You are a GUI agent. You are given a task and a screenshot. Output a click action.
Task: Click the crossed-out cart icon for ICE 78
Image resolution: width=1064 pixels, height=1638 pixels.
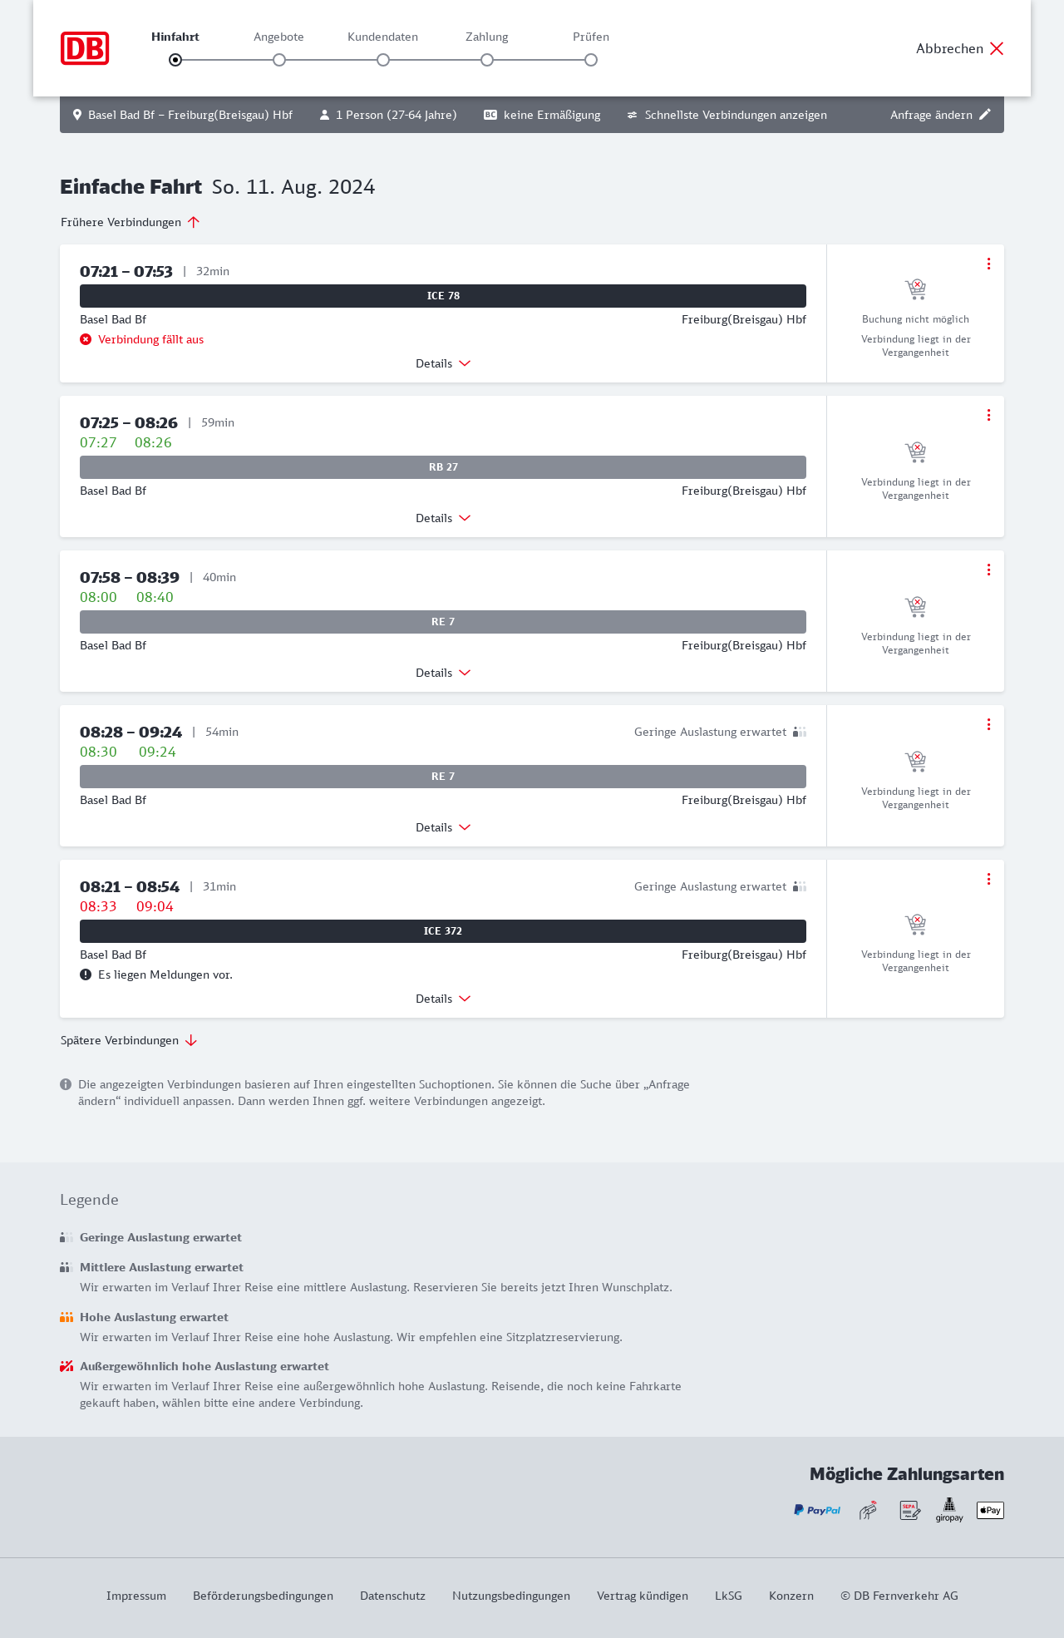(915, 289)
